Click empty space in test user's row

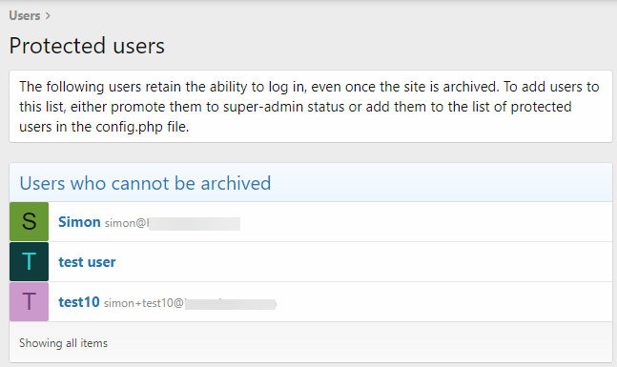pos(362,262)
